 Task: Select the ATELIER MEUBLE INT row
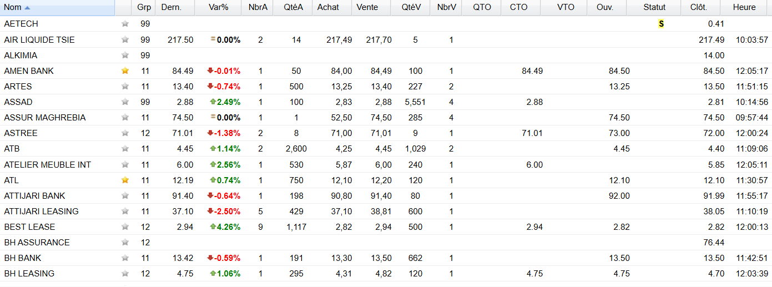[386, 165]
